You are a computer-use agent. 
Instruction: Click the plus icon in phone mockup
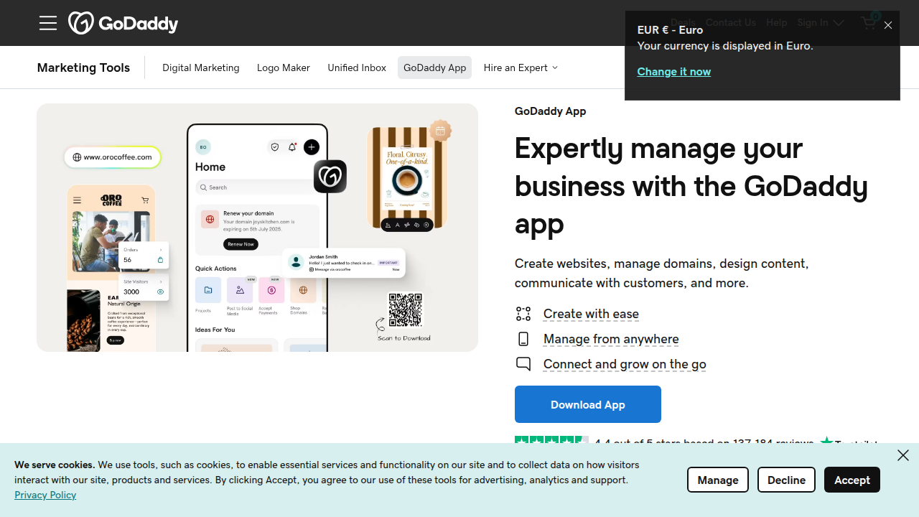(312, 147)
